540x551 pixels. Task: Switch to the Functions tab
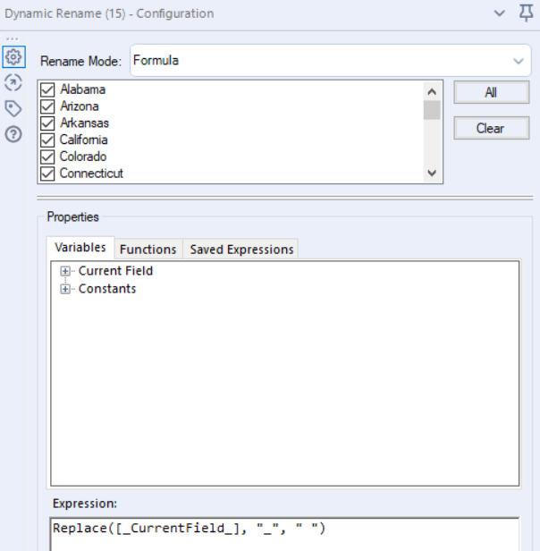tap(148, 250)
